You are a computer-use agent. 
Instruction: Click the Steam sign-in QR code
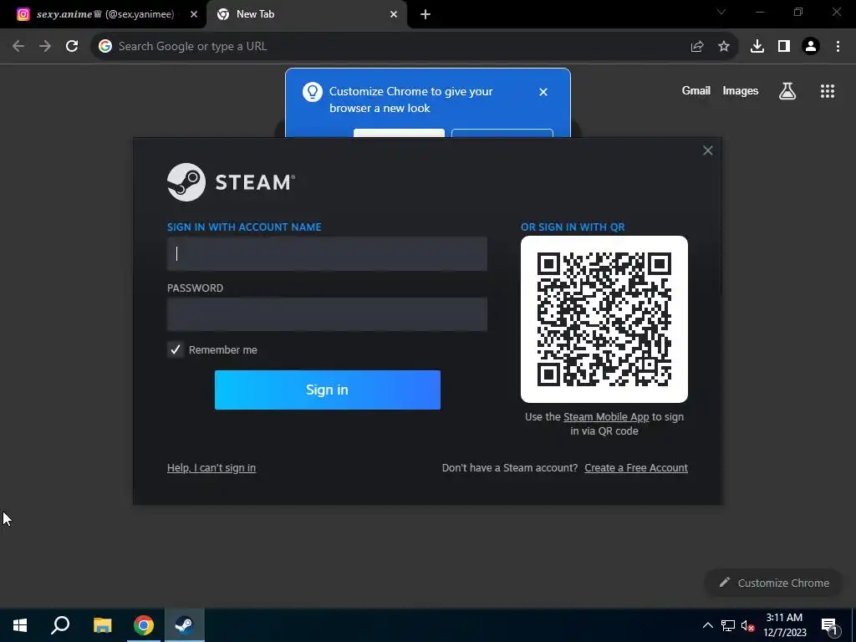coord(604,319)
